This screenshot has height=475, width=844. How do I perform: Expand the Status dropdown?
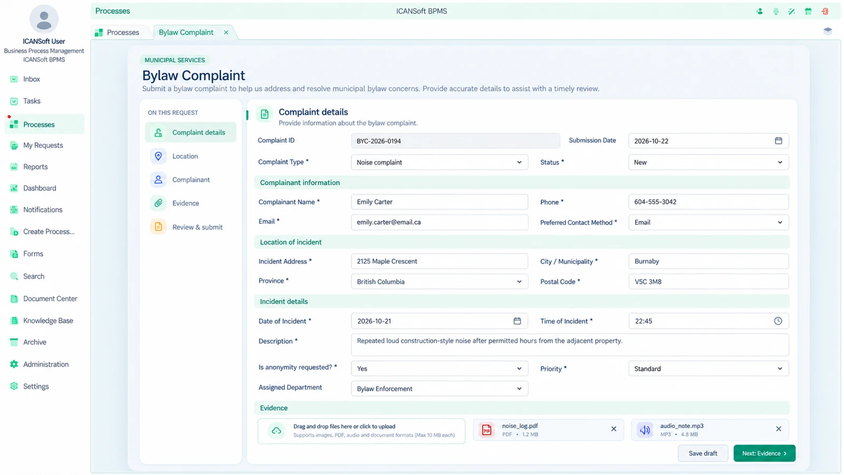coord(708,163)
